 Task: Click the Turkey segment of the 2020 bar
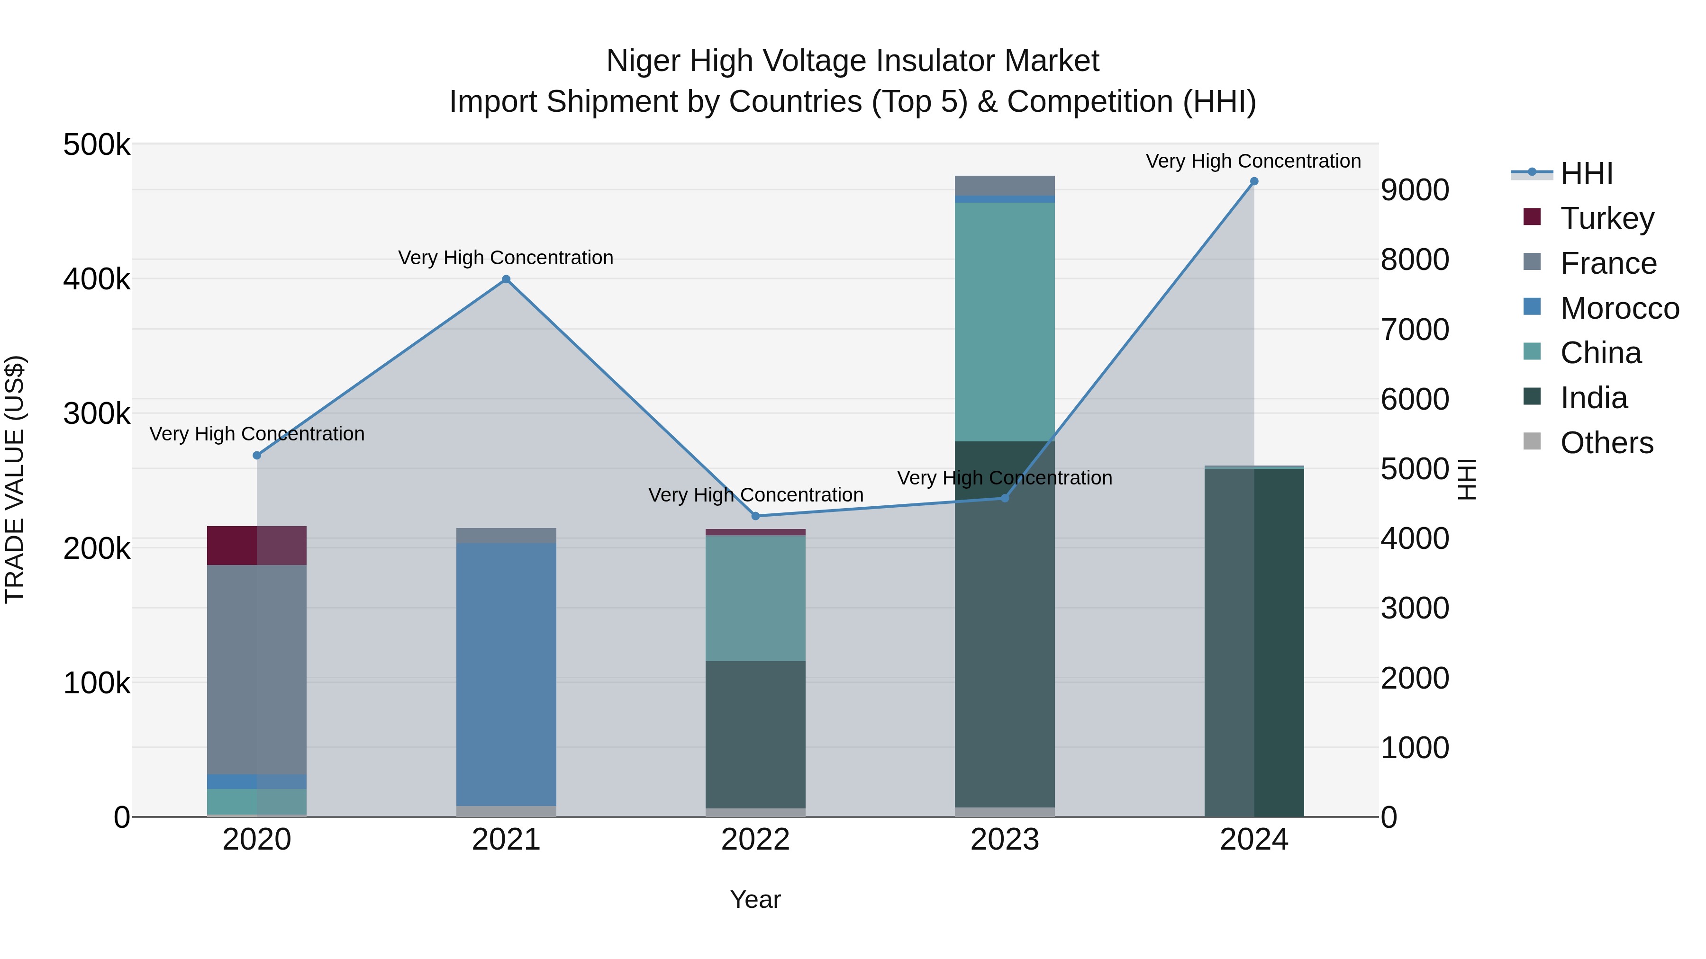(x=257, y=546)
